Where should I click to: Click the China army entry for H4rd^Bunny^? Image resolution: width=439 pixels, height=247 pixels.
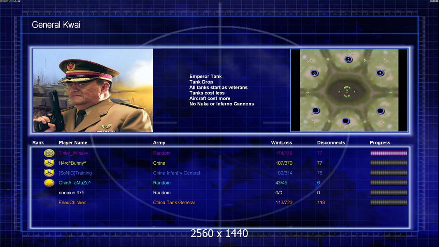[159, 163]
